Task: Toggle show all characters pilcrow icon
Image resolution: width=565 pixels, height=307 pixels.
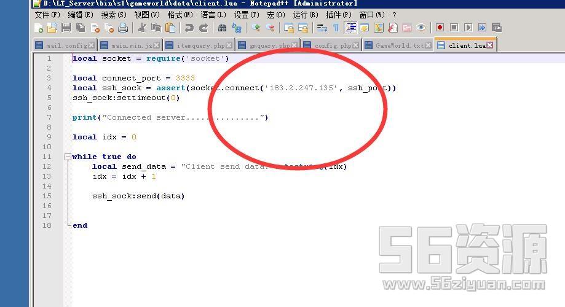Action: click(336, 28)
